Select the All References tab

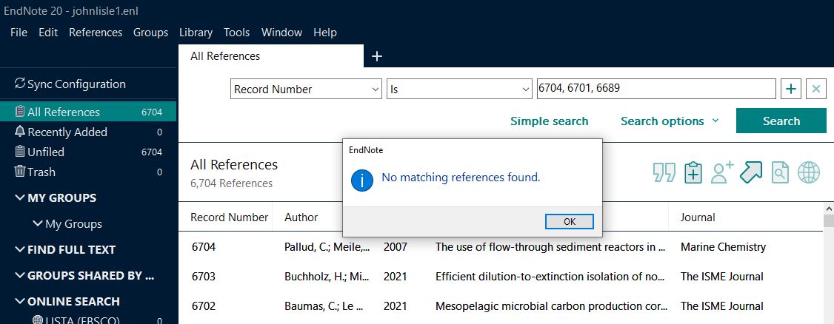tap(271, 55)
